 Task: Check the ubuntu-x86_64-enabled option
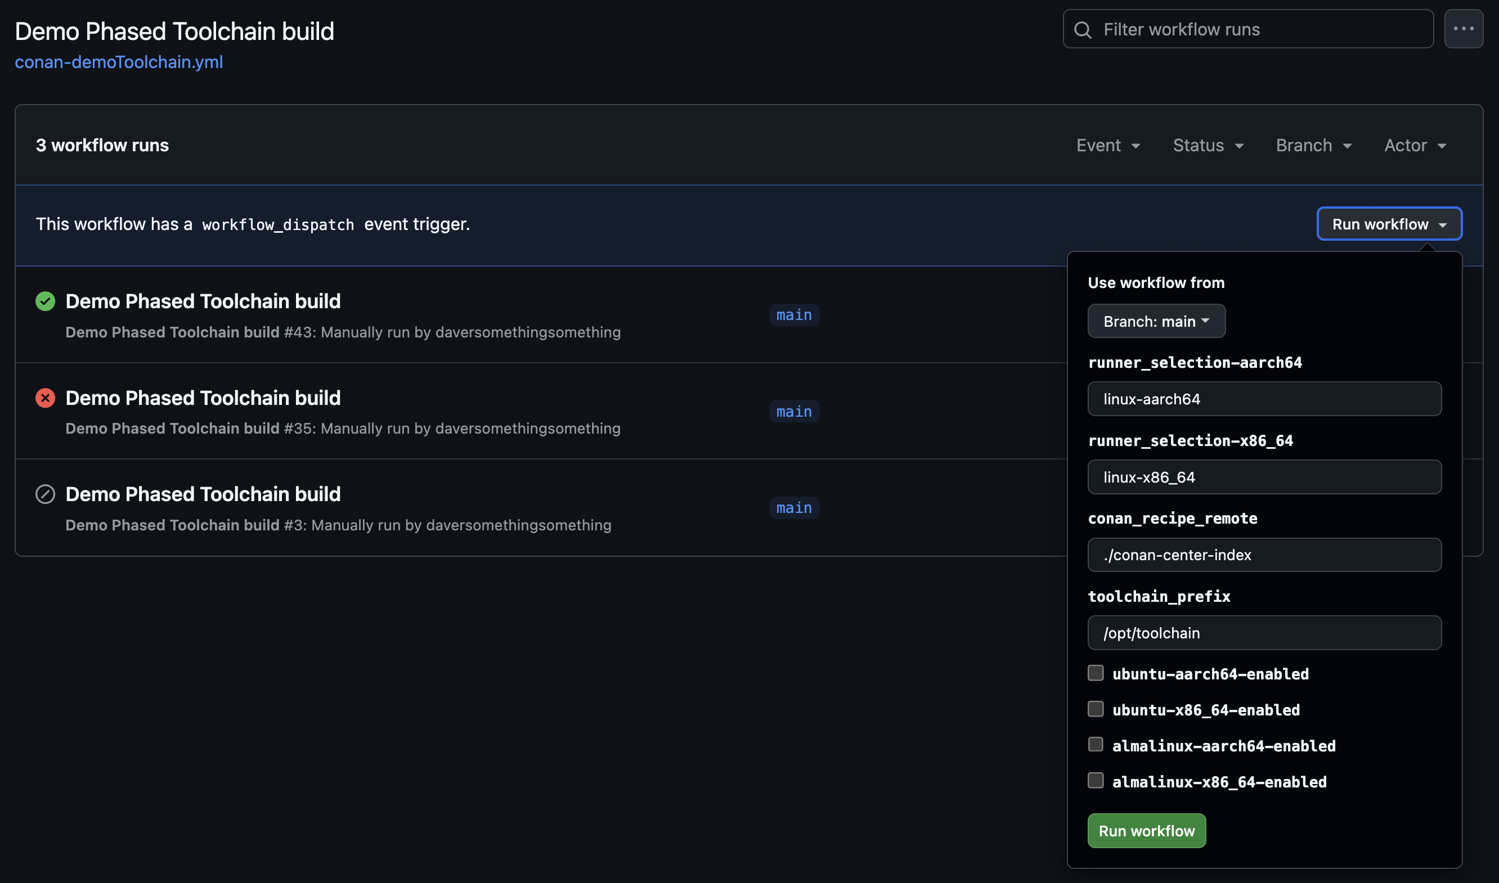tap(1096, 709)
